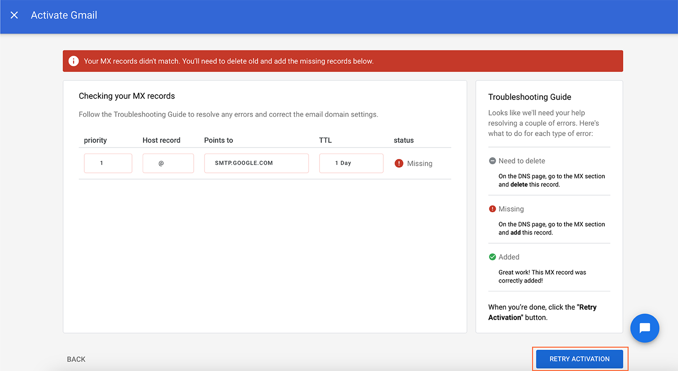Select the priority field containing 1

coord(108,163)
